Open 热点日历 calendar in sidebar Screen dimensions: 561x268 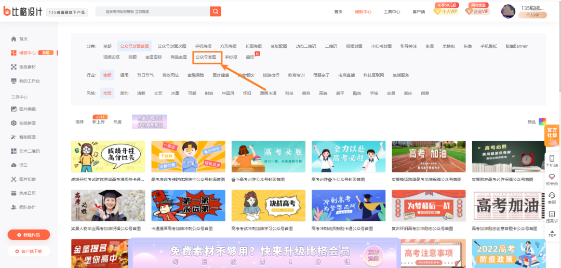[x=28, y=193]
